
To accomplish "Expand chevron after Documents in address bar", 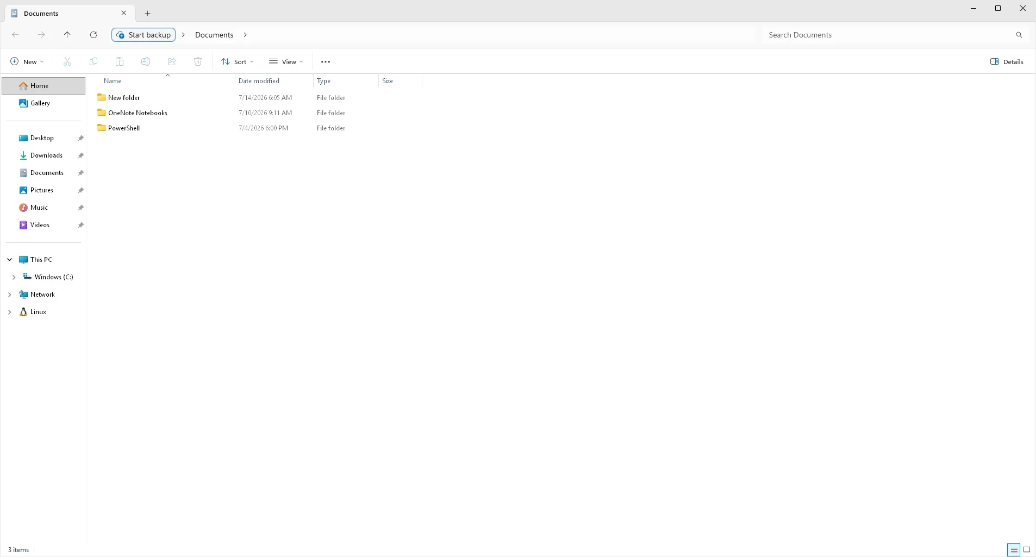I will point(245,35).
